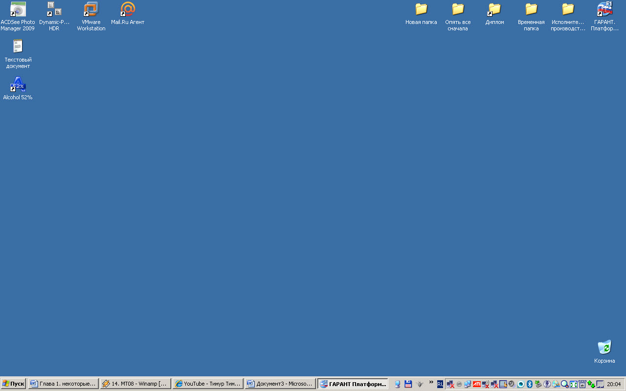Select the Корзина recycle bin icon

click(604, 348)
